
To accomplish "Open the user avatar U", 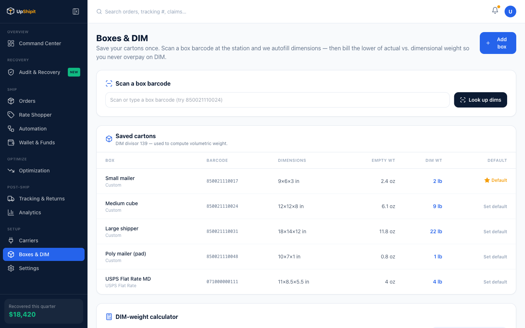I will [x=510, y=12].
